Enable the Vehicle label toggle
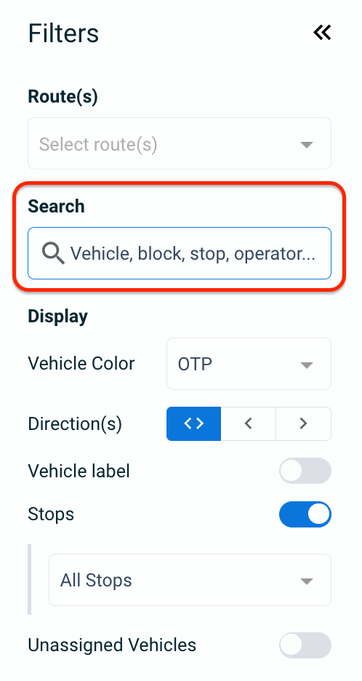 305,471
